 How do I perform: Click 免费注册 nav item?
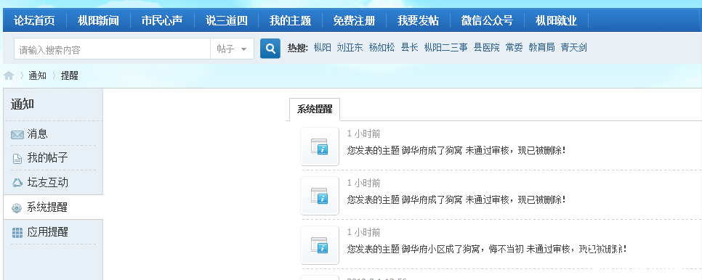tap(354, 20)
